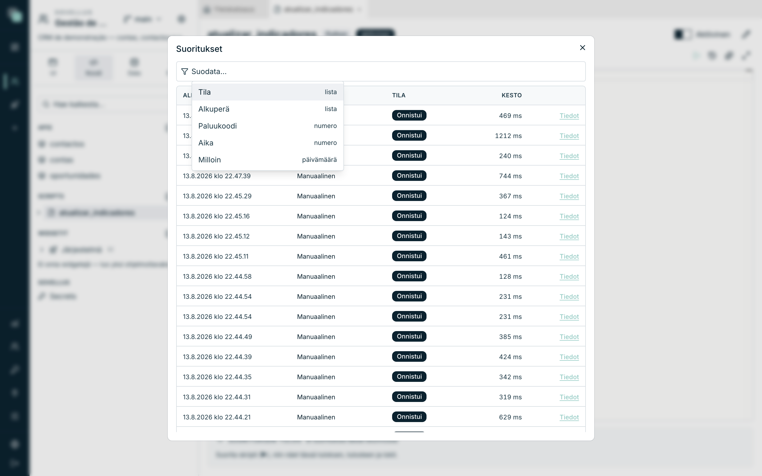The image size is (762, 476).
Task: Click Manuaalinen in the 22.45.11 row
Action: [316, 257]
